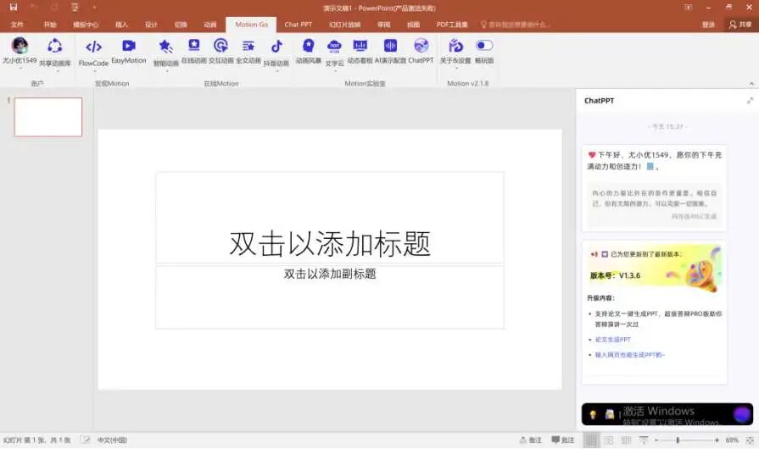Open the 文字云 word cloud tool

tap(334, 47)
